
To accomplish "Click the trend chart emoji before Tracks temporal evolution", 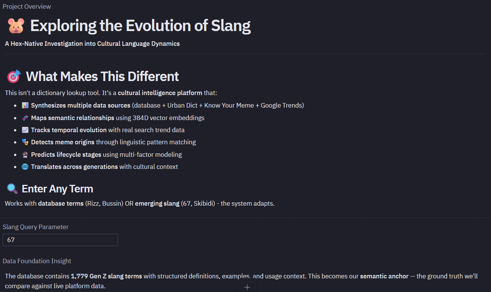I will tap(25, 130).
